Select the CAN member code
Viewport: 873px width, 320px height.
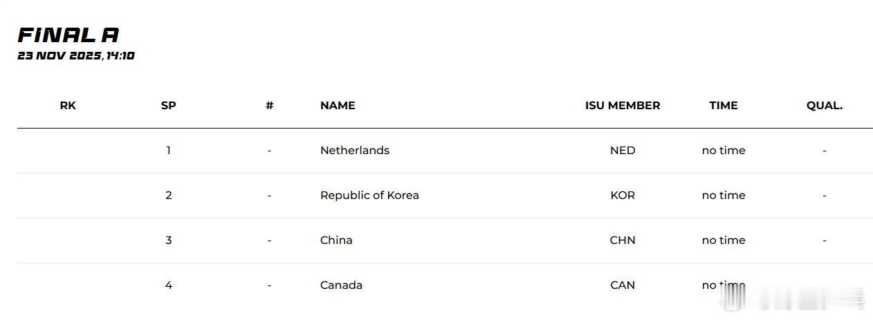click(x=623, y=285)
